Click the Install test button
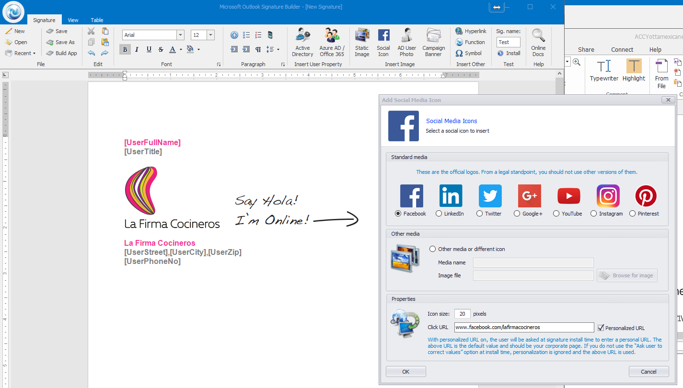The image size is (683, 388). tap(509, 53)
